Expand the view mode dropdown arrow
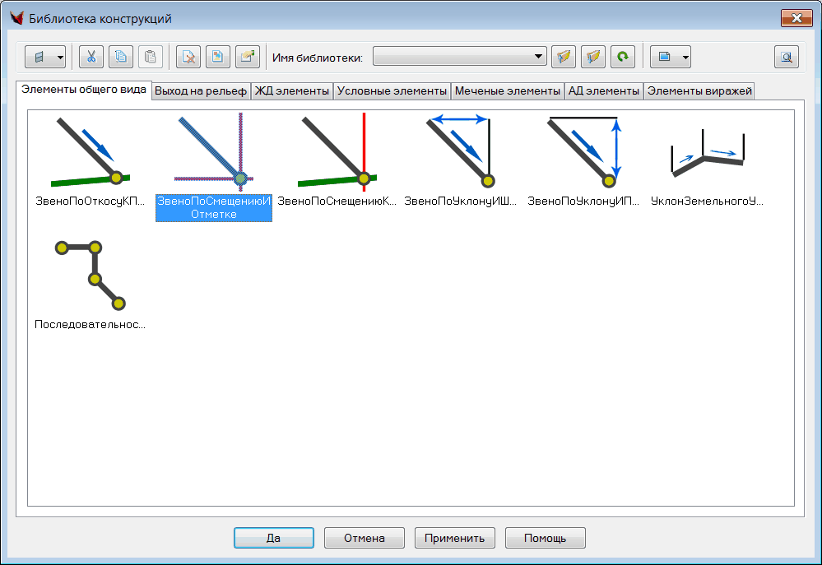822x565 pixels. [x=685, y=57]
